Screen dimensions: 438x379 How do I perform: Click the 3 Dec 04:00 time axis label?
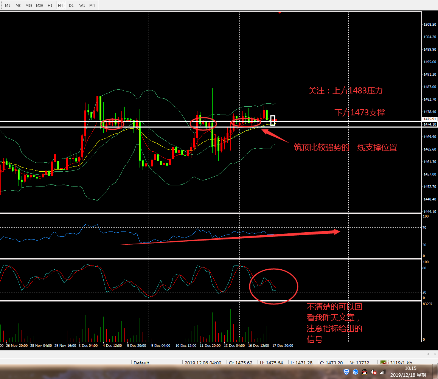88,345
